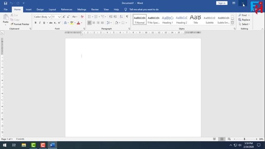Image resolution: width=265 pixels, height=149 pixels.
Task: Open the Shading paint bucket
Action: [x=116, y=23]
